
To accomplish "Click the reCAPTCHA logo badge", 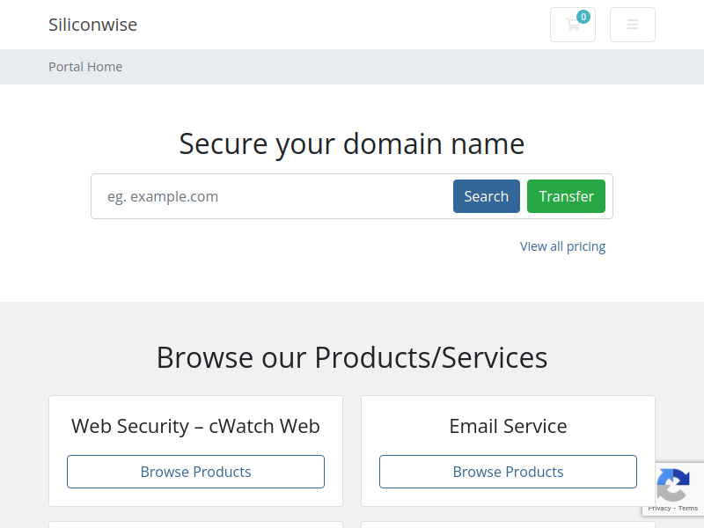I will pos(673,485).
